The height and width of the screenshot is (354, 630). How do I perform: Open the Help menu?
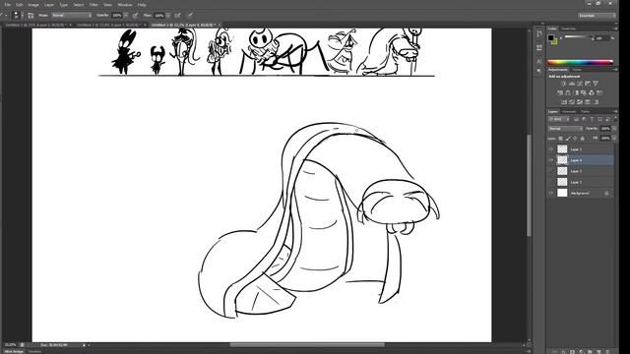click(142, 5)
